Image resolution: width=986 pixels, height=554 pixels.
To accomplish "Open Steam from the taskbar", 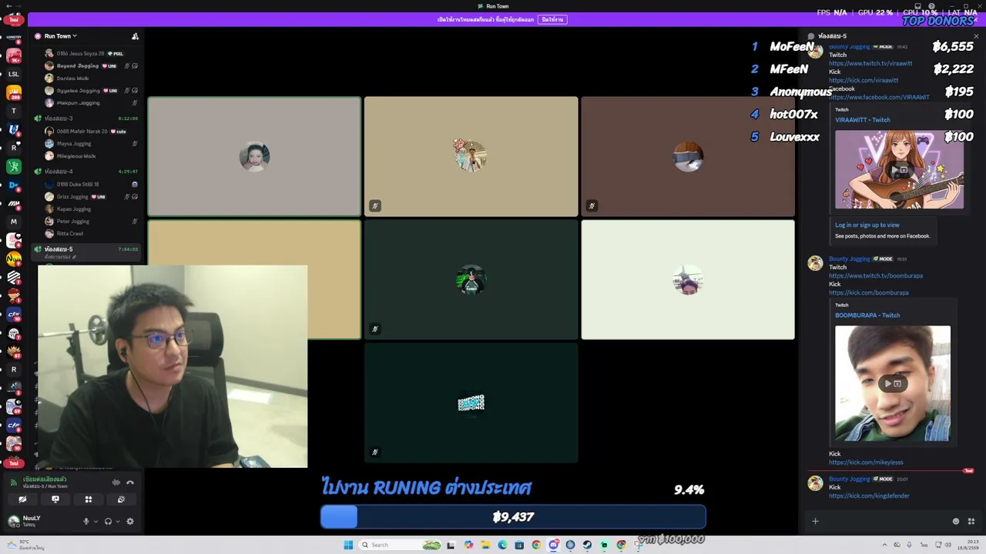I will click(587, 545).
